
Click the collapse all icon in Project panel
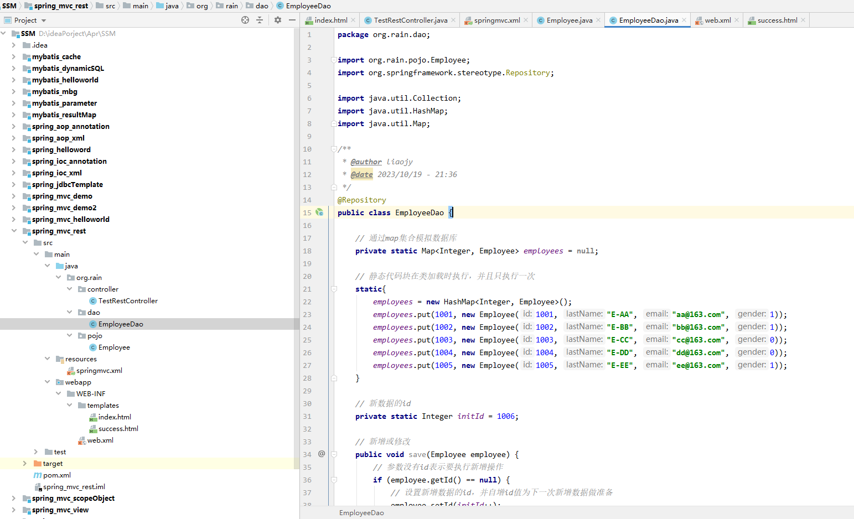(x=260, y=20)
